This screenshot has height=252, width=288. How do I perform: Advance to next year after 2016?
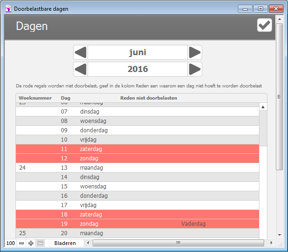[195, 69]
